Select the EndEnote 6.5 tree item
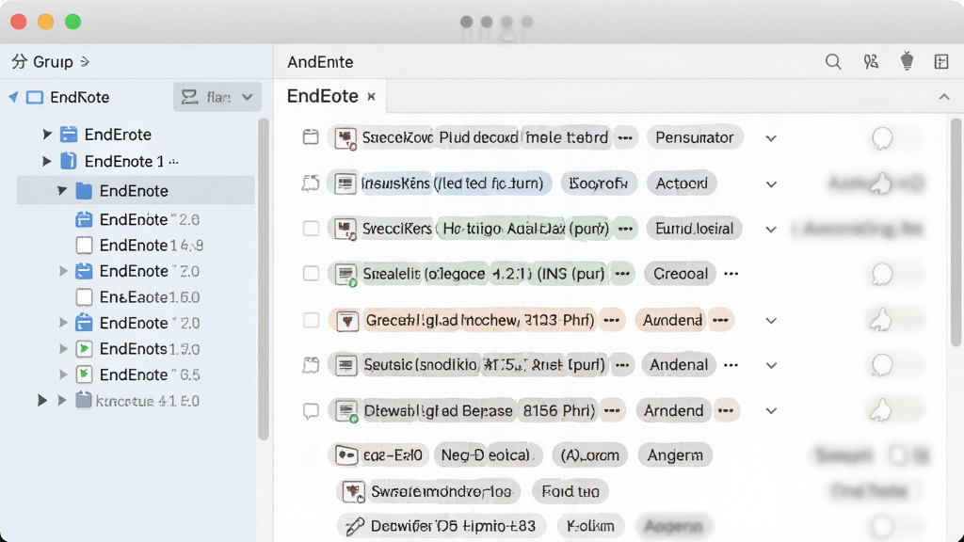Image resolution: width=964 pixels, height=542 pixels. point(150,375)
